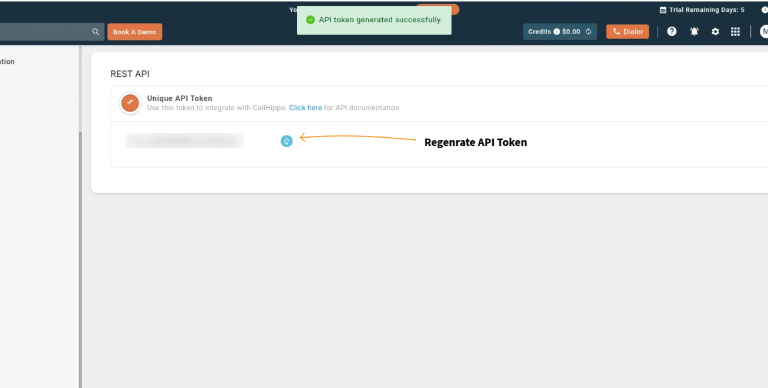
Task: Open API documentation via Click here link
Action: [x=305, y=108]
